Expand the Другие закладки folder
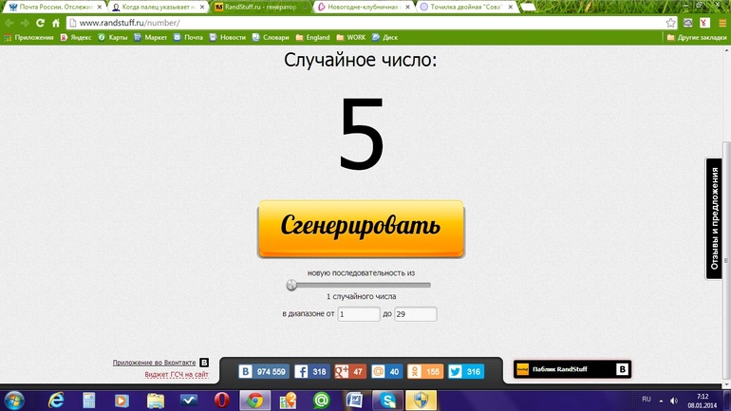This screenshot has height=411, width=731. pos(697,37)
